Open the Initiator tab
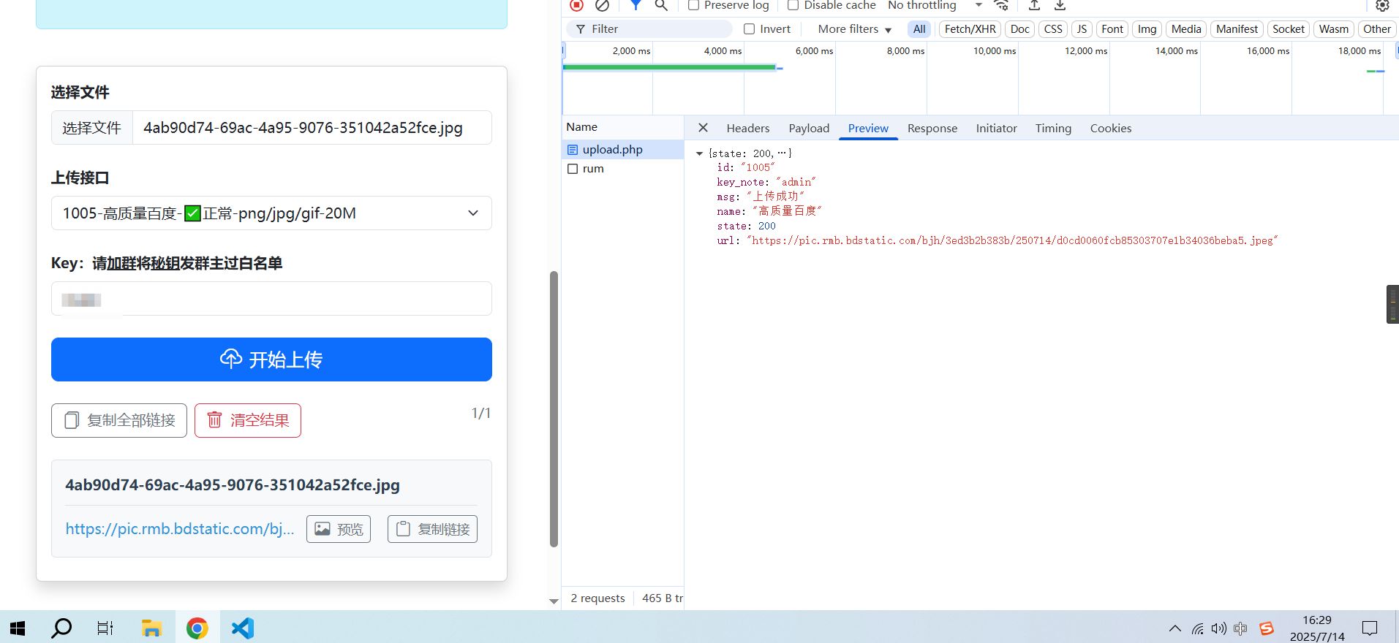The height and width of the screenshot is (643, 1399). click(996, 129)
